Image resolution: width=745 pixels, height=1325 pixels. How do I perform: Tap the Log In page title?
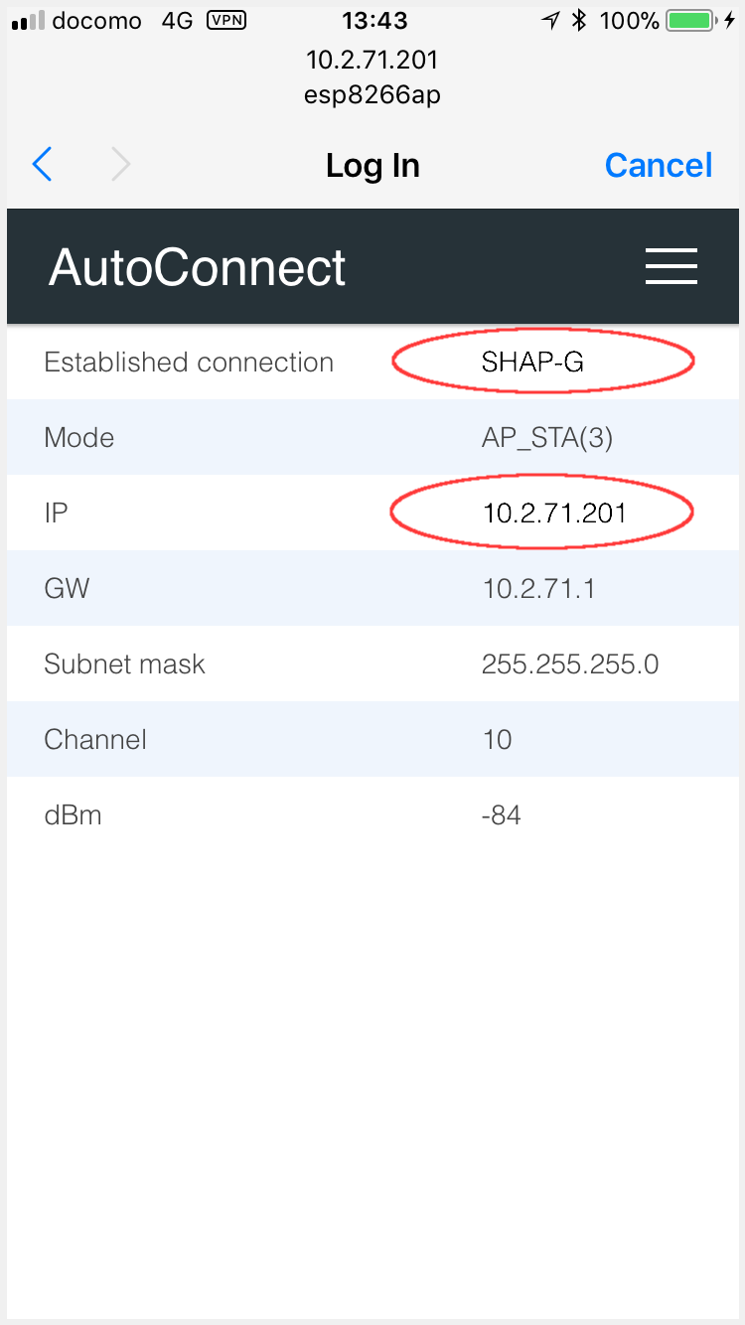point(372,165)
